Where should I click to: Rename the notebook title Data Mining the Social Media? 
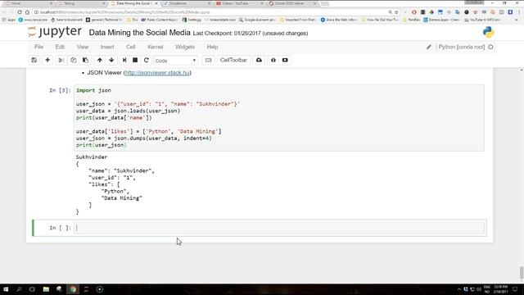click(139, 33)
